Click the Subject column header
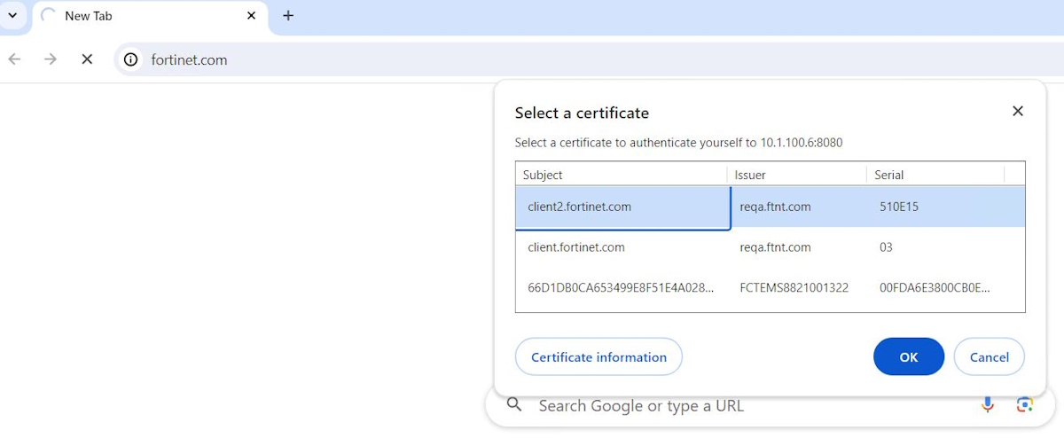 621,175
